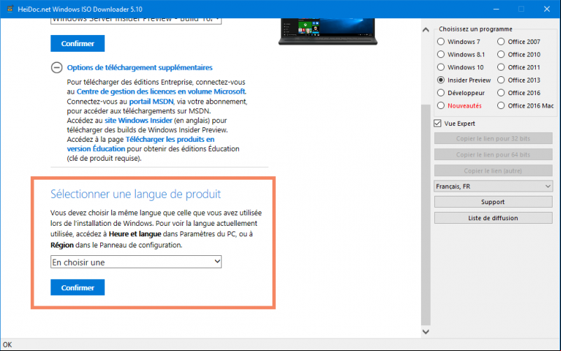
Task: Select the Office 2007 radio button
Action: pos(501,42)
